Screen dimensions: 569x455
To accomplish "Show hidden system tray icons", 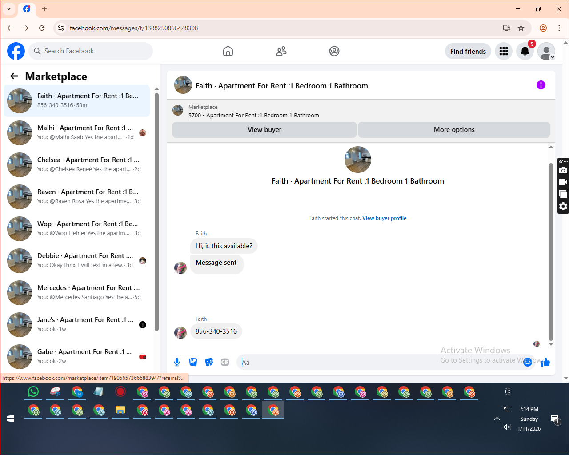I will pos(497,419).
